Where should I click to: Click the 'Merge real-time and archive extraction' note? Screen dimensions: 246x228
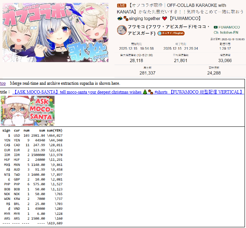65,83
